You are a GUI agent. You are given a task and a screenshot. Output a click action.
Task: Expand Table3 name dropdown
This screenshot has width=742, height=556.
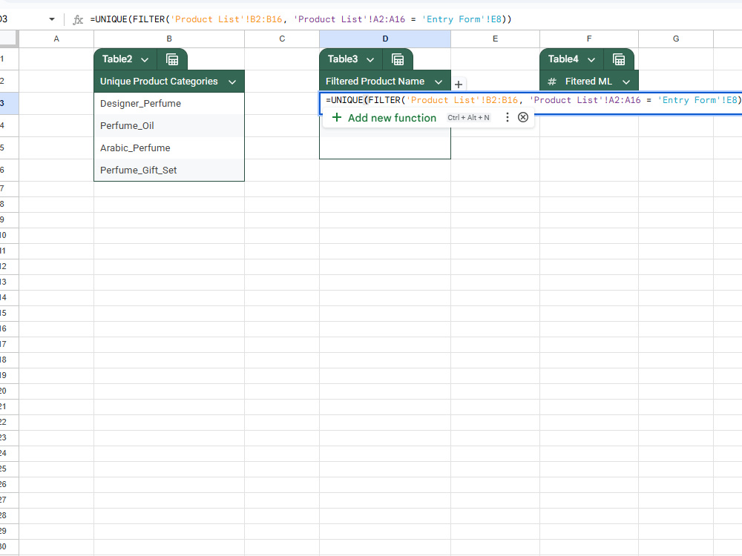tap(370, 59)
